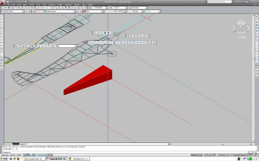This screenshot has width=259, height=161.
Task: Select the Realistic visual style blue sphere
Action: click(105, 33)
